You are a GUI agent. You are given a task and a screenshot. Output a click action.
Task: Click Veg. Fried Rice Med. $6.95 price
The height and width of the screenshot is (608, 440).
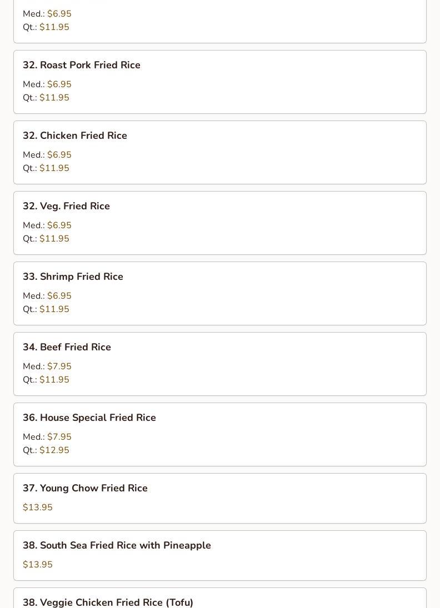(x=59, y=225)
